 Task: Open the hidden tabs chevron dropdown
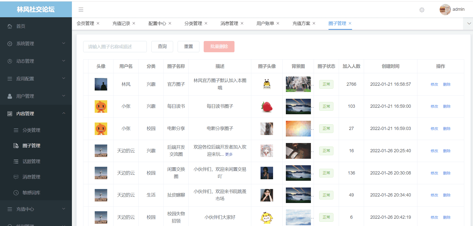point(469,23)
